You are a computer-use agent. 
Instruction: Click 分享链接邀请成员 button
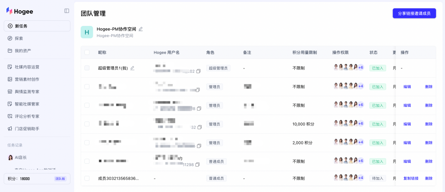tap(414, 13)
